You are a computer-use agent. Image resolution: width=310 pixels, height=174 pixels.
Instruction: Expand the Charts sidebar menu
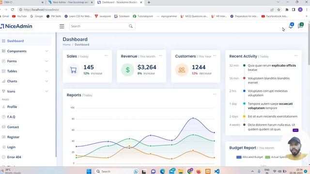26,81
